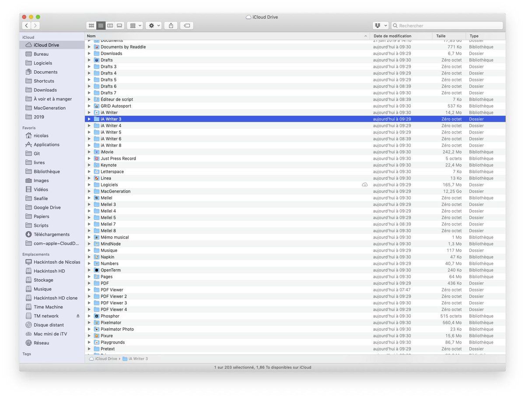Open the Dropbox toolbar dropdown
Screen dimensions: 525x397
pos(380,26)
